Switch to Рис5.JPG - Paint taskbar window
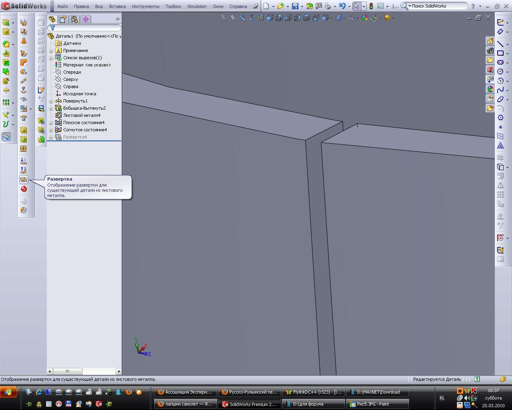This screenshot has width=512, height=410. (378, 404)
